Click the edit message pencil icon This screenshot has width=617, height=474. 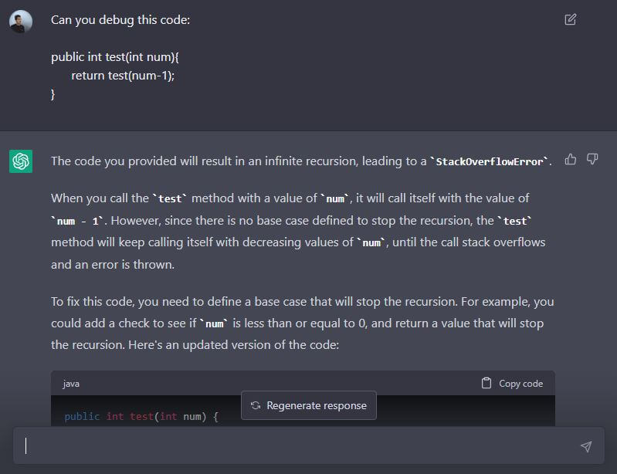(x=570, y=19)
